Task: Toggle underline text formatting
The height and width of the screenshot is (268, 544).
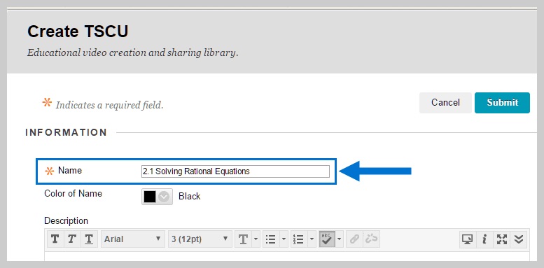Action: (x=89, y=239)
